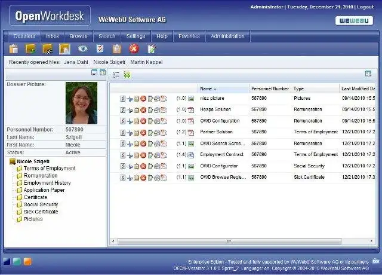
Task: Go to the Favorites tab
Action: point(189,36)
